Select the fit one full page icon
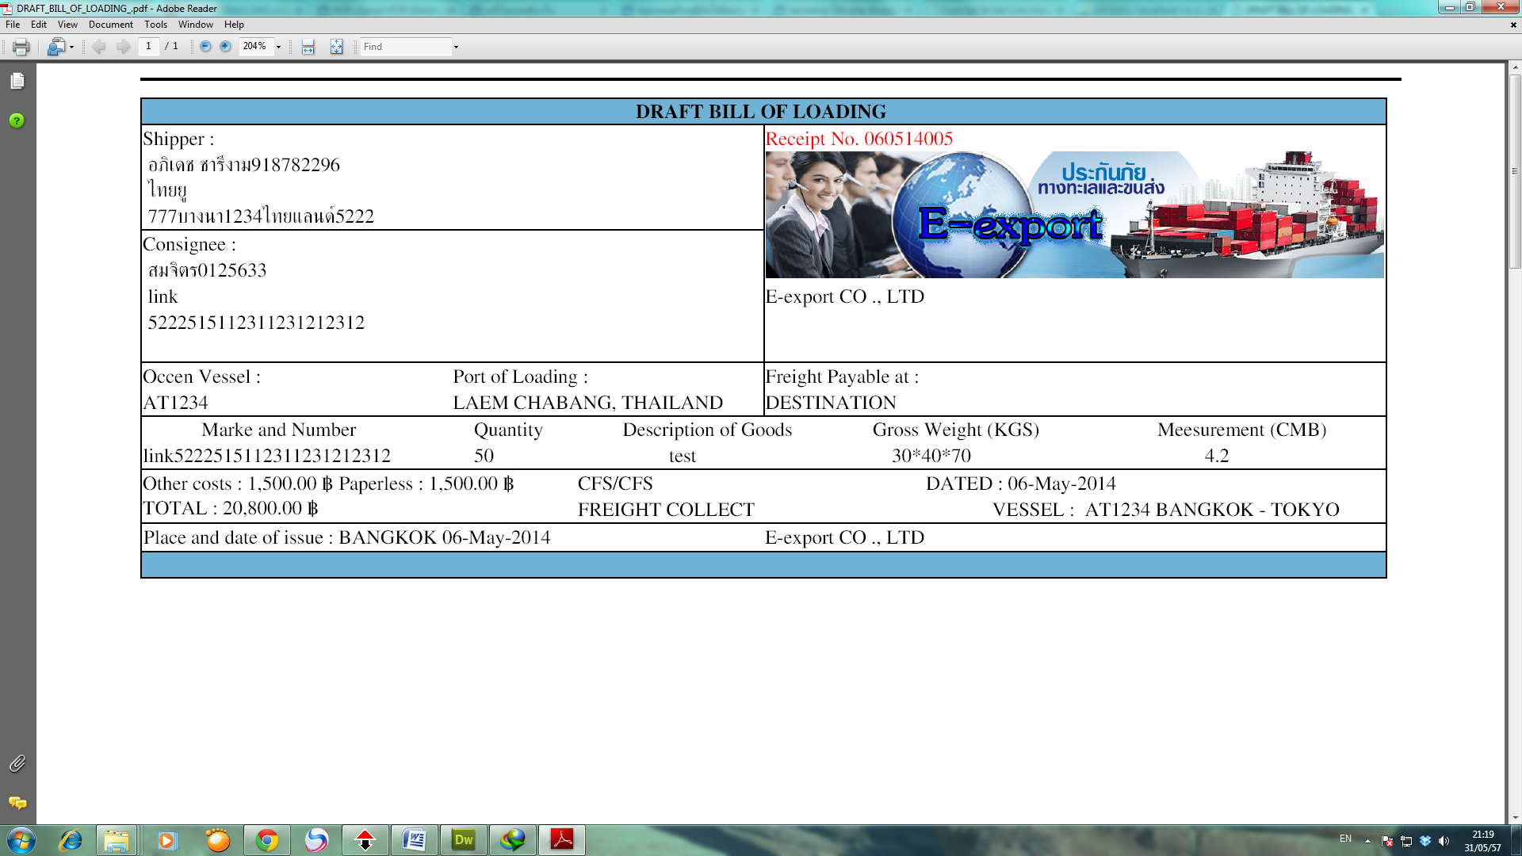Viewport: 1522px width, 856px height. 337,47
